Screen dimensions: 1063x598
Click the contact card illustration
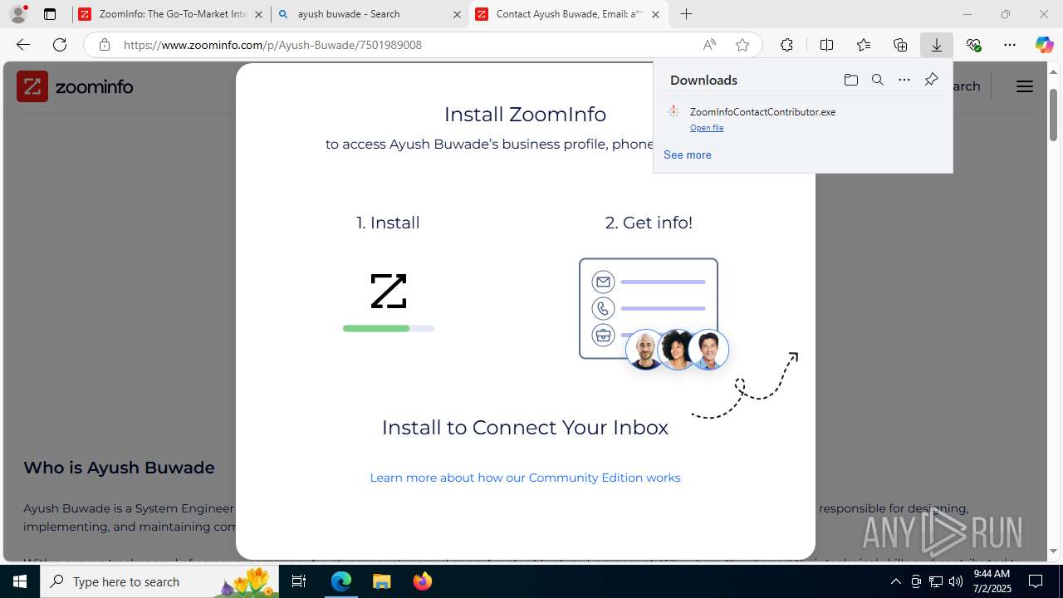pos(654,314)
